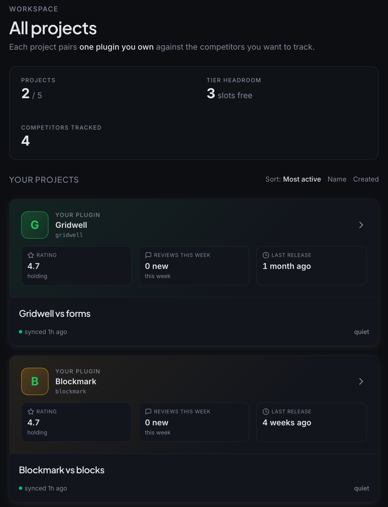Click the speech bubble icon in Gridwell's reviews card
388x507 pixels.
(x=148, y=255)
